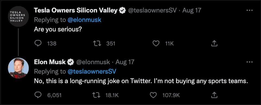Open more options on Tesla Owners tweet
The height and width of the screenshot is (105, 261).
[x=250, y=11]
